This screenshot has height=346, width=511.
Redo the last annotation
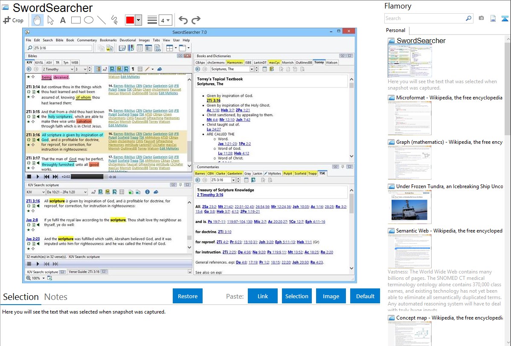(196, 20)
